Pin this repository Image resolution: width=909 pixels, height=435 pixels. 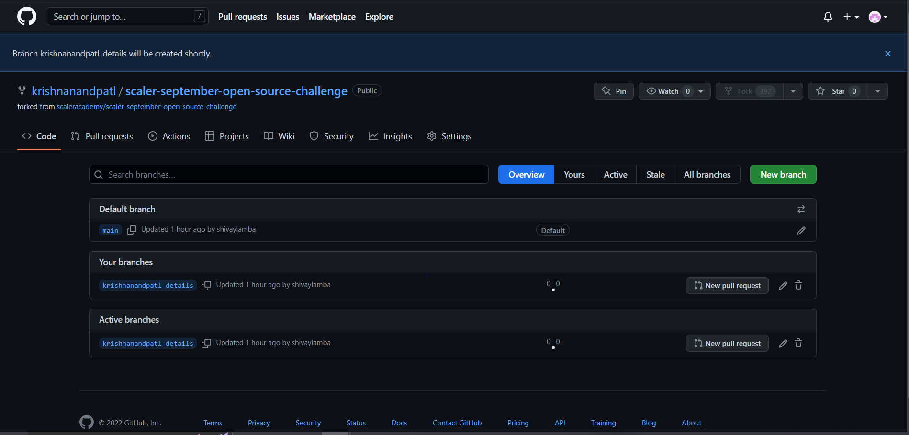(613, 91)
